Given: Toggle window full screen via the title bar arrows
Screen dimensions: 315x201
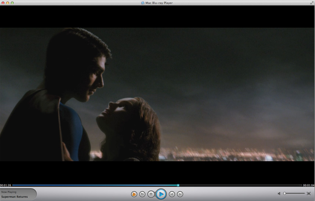Looking at the screenshot, I should (312, 3).
